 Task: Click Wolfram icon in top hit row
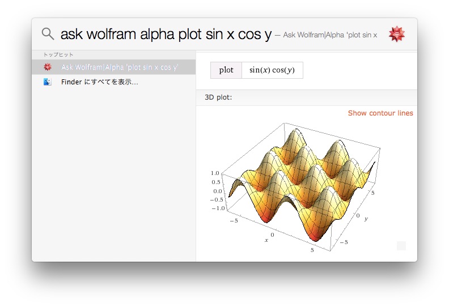[x=48, y=67]
